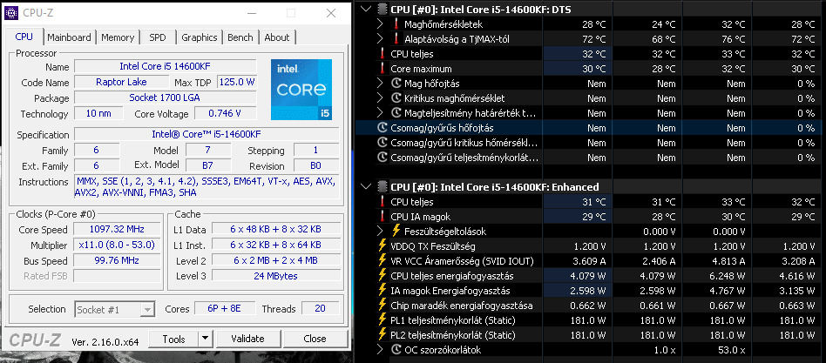Screen dimensions: 826x363
Task: Click the lightning icon beside Chip maradék energiafogyasztása
Action: coord(383,306)
